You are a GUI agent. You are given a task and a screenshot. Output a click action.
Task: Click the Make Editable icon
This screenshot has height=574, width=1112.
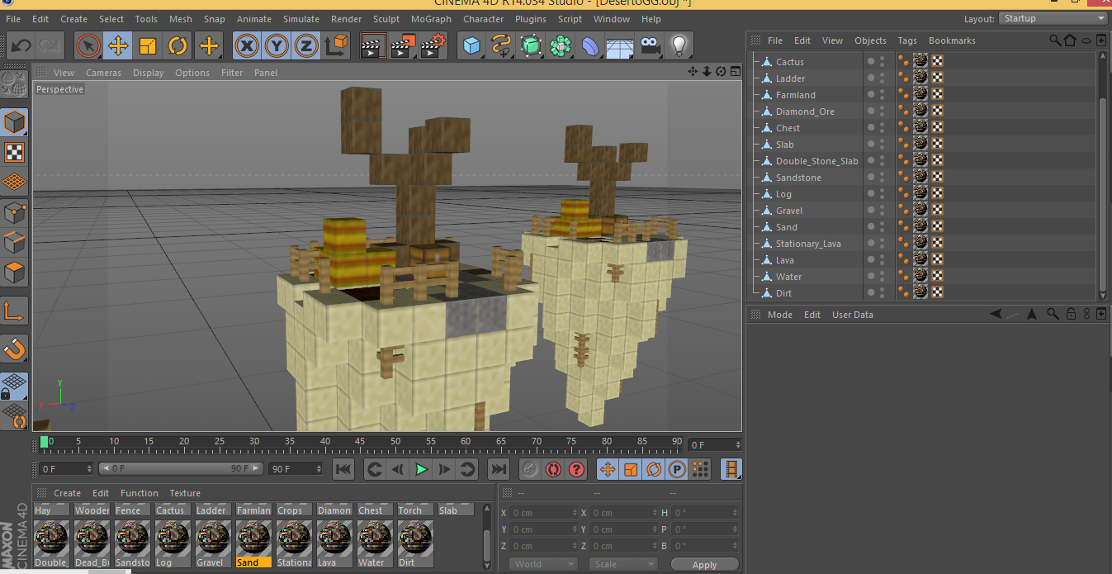tap(14, 83)
